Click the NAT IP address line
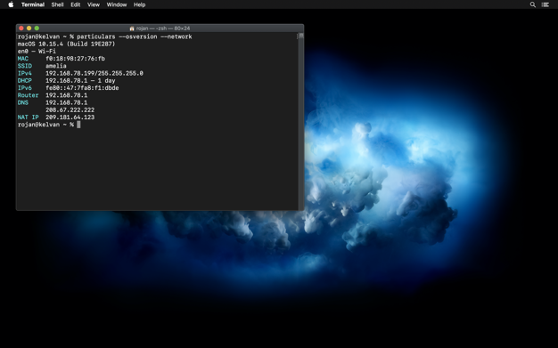This screenshot has height=348, width=558. 56,117
